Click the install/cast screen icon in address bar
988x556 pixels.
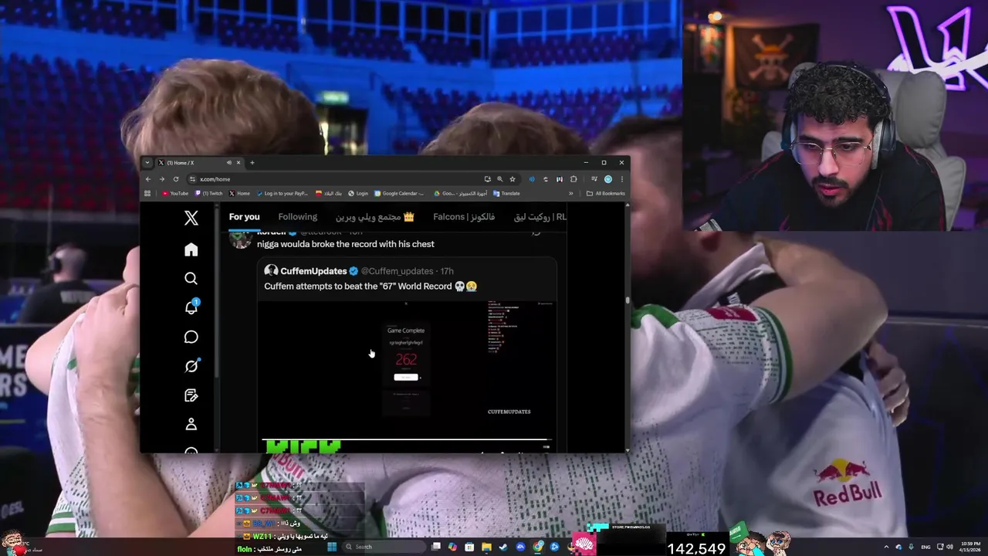tap(487, 179)
